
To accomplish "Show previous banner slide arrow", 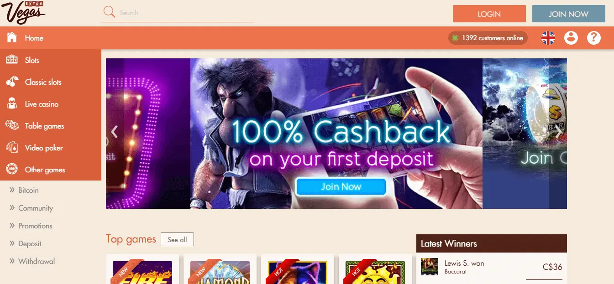I will 115,132.
